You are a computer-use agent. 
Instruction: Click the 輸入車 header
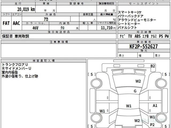click(x=88, y=23)
